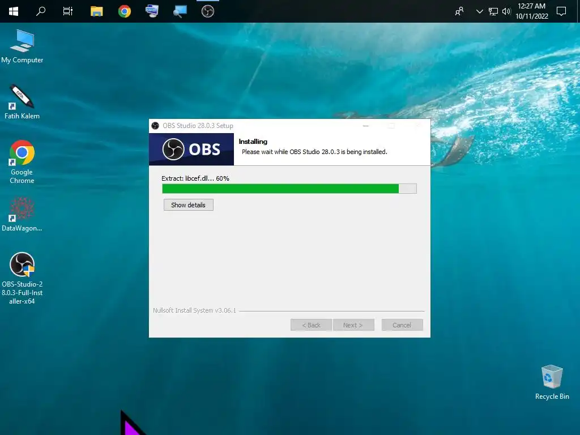Select the Fatih Kalem desktop shortcut
580x435 pixels.
coord(22,102)
